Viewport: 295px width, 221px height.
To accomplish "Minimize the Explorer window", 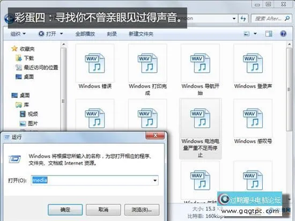I will (x=257, y=4).
